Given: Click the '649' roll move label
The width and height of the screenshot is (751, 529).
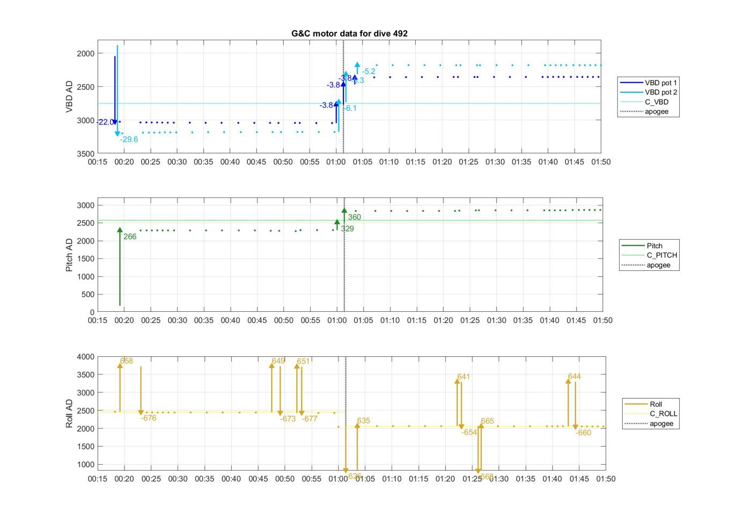Looking at the screenshot, I should 278,361.
